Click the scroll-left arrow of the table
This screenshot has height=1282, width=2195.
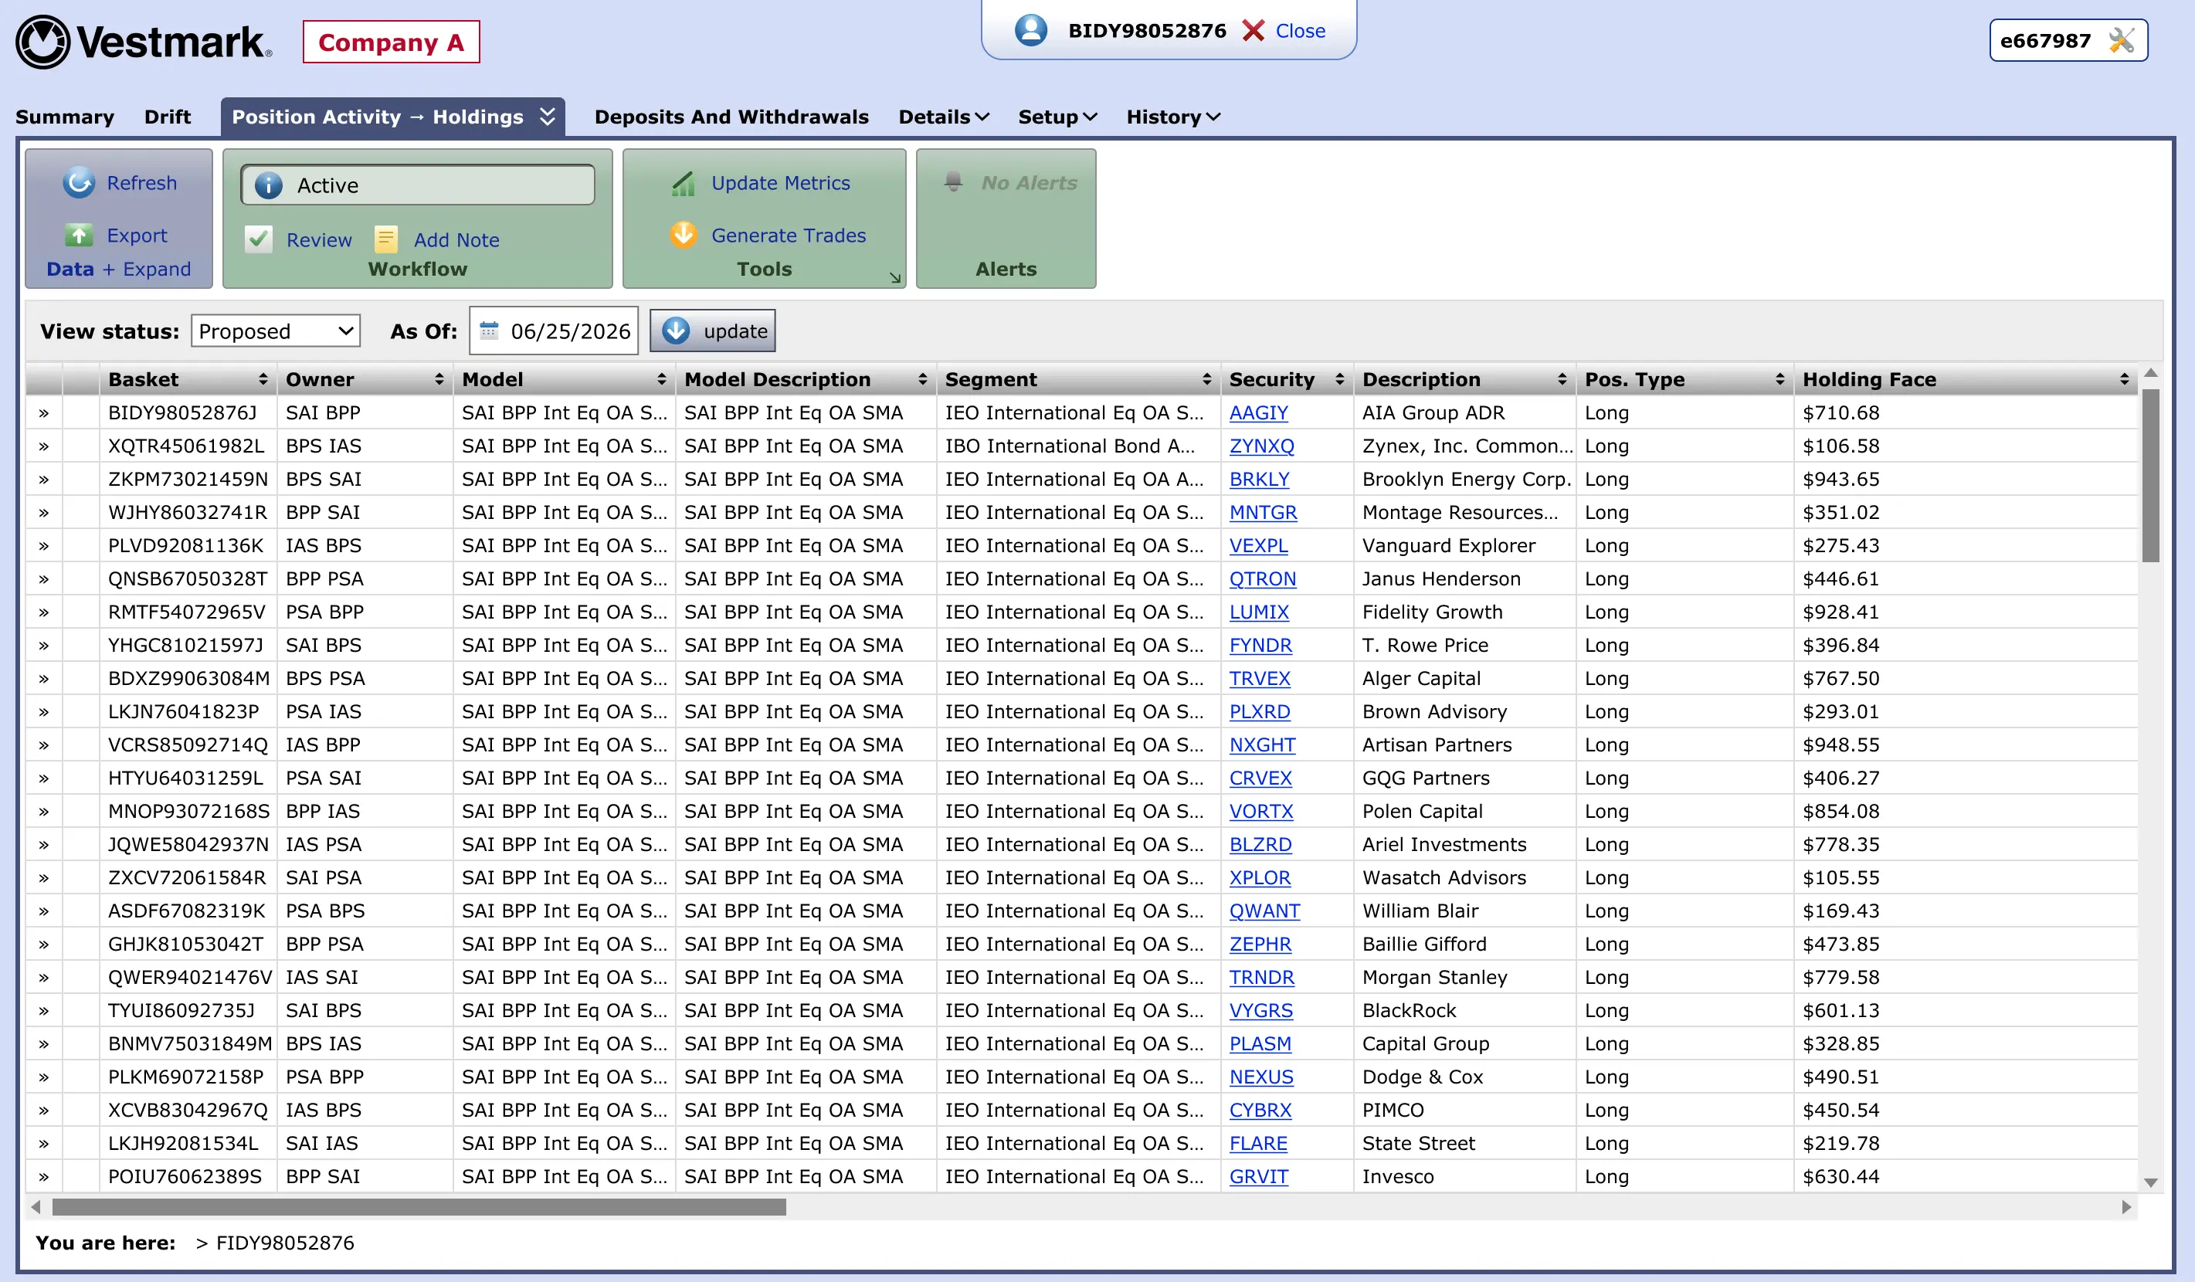(36, 1207)
